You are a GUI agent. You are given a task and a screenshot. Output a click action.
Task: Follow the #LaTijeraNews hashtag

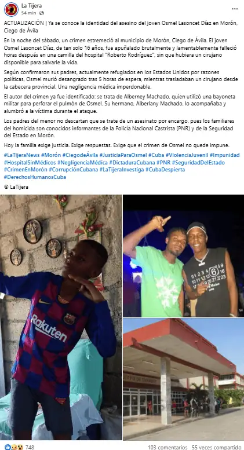[22, 155]
